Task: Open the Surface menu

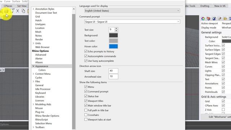Action: [16, 1]
